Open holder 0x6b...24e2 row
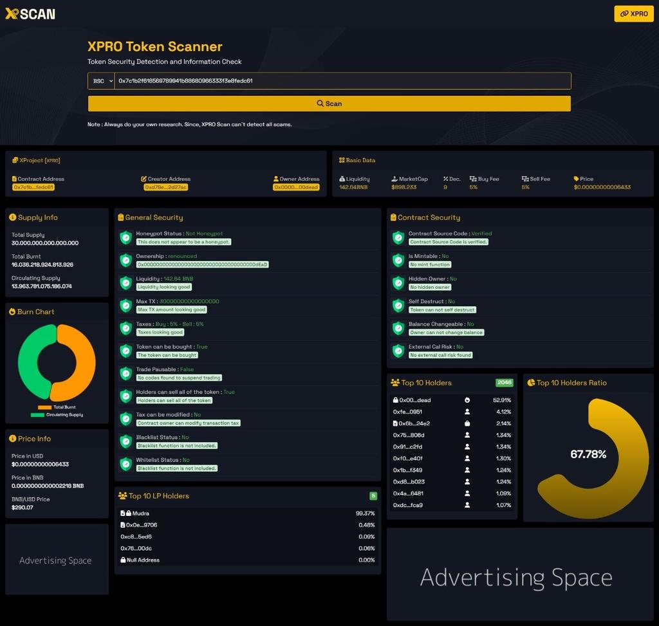The height and width of the screenshot is (626, 659). [452, 423]
